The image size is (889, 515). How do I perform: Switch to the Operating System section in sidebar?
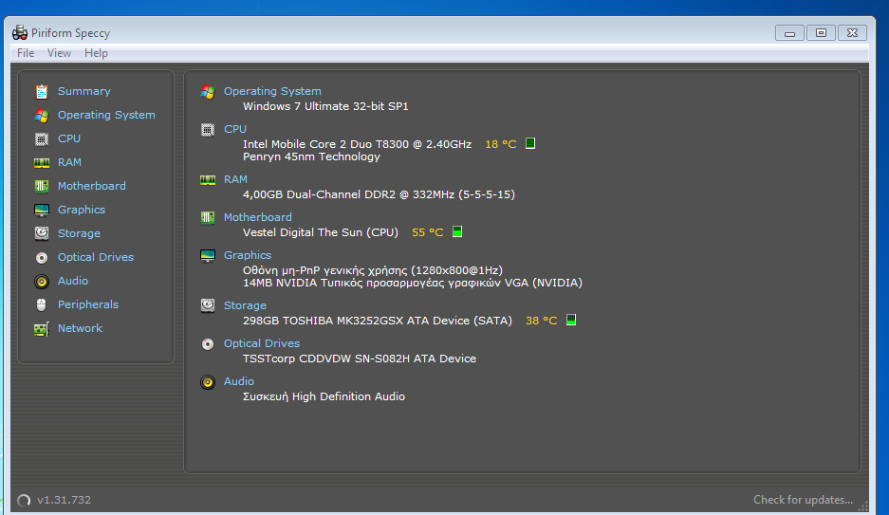[106, 115]
